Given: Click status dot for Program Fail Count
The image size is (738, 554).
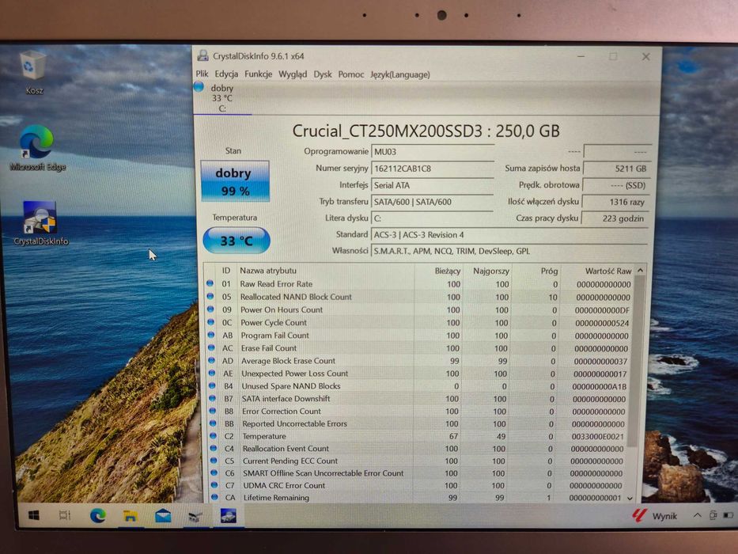Looking at the screenshot, I should tap(211, 335).
